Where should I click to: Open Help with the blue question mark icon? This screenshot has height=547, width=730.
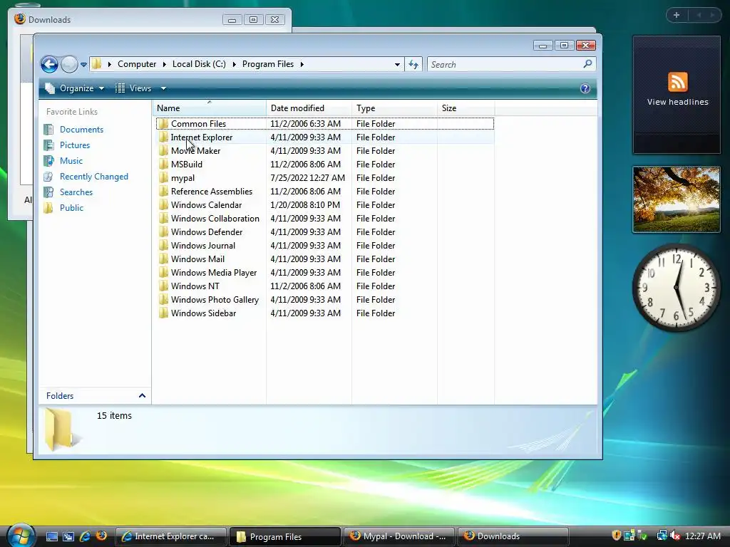pos(585,88)
